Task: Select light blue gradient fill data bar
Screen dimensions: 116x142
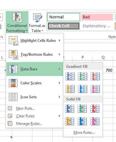Action: point(82,89)
